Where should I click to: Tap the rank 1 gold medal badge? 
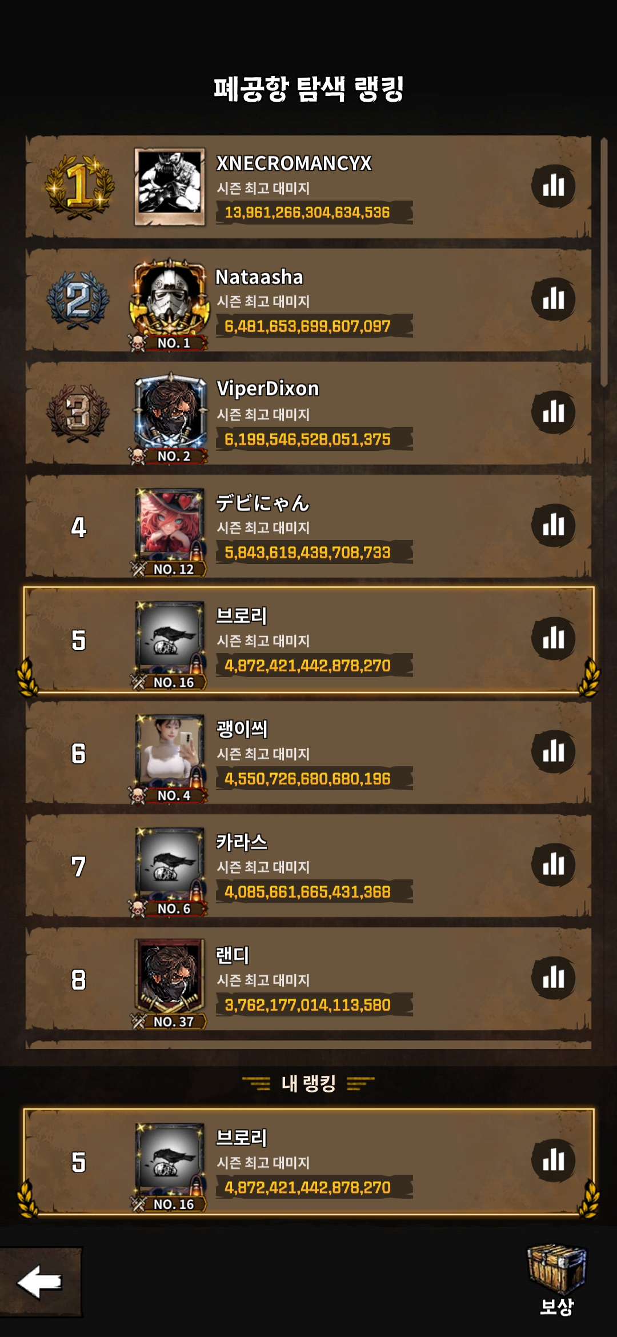tap(79, 186)
